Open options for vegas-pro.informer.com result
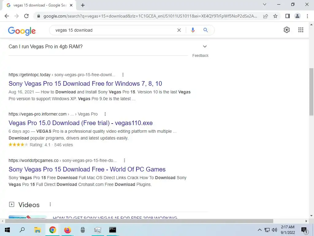This screenshot has height=236, width=314. [105, 114]
